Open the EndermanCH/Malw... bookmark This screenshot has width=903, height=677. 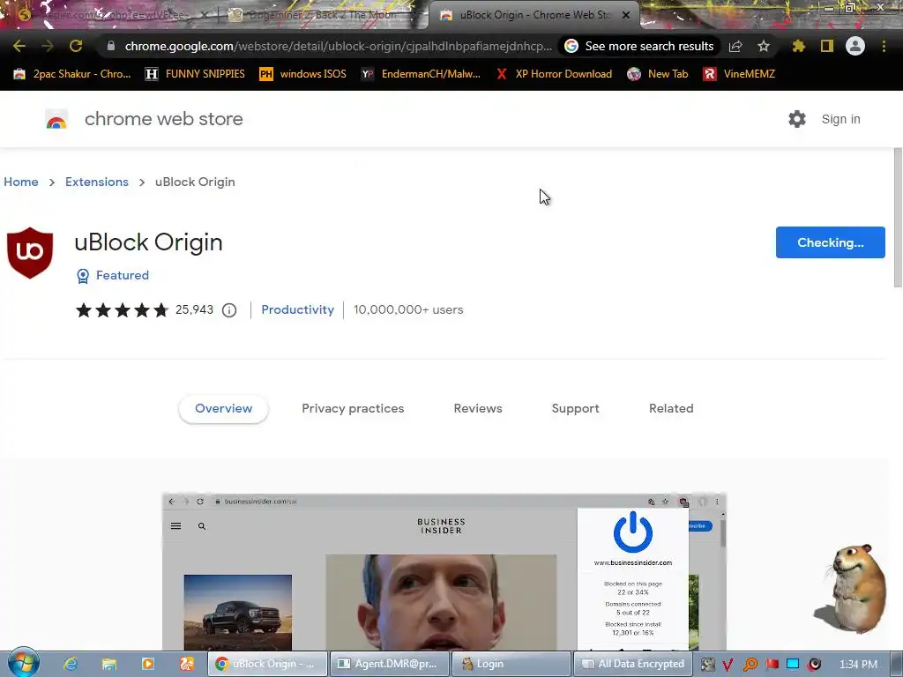click(421, 74)
